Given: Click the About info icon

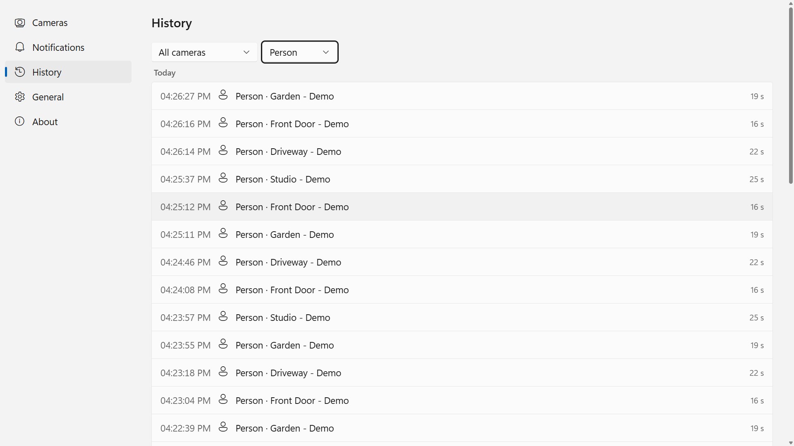Looking at the screenshot, I should tap(20, 122).
